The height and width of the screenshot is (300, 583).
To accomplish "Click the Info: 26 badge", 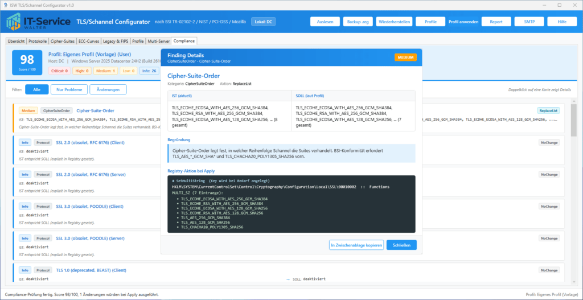I will pos(149,71).
